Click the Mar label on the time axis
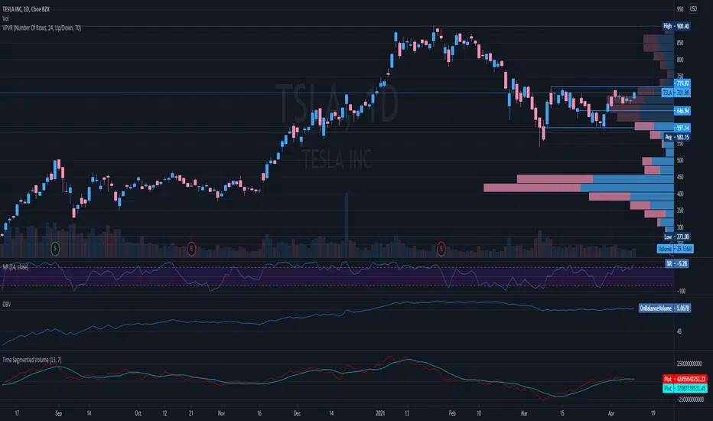The image size is (713, 421). point(524,413)
